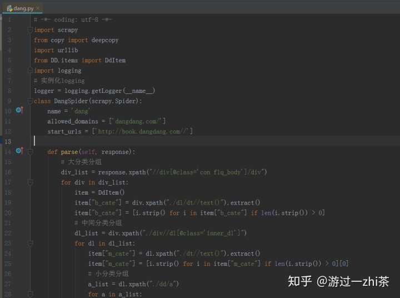Click 'allowed_domains' on line 11
Image resolution: width=400 pixels, height=298 pixels.
[73, 121]
